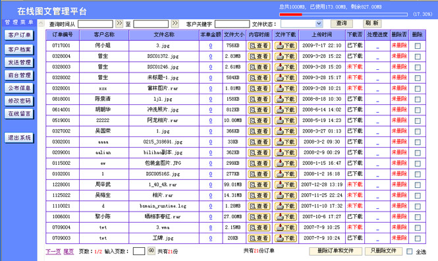The height and width of the screenshot is (261, 438).
Task: Click the 查询 search button
Action: tap(341, 24)
